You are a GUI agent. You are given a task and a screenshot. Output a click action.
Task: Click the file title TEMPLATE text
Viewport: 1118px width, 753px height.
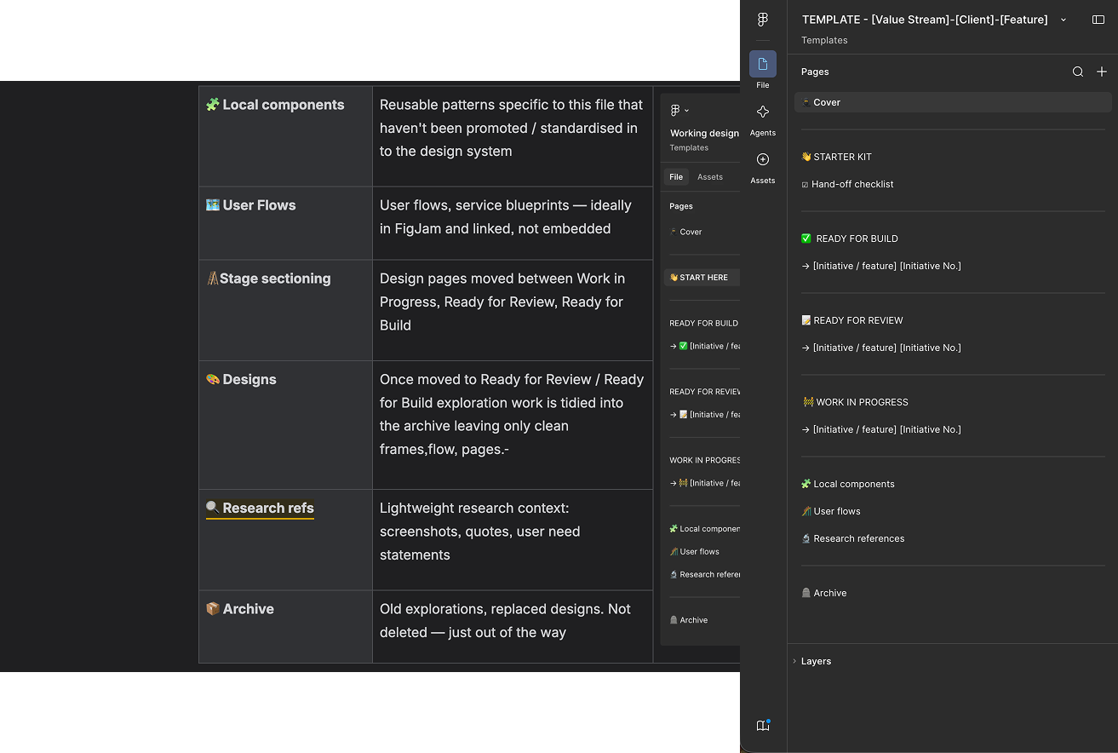pos(925,20)
